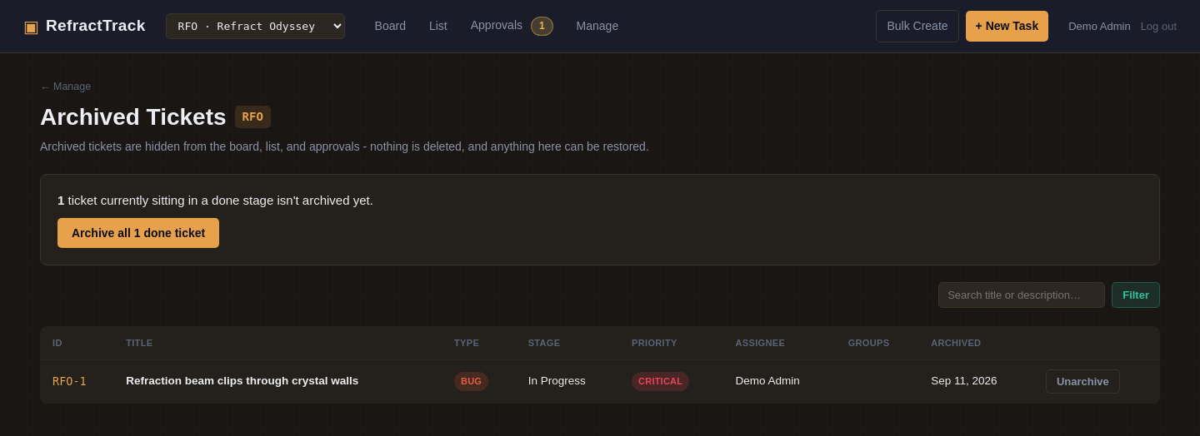This screenshot has width=1200, height=436.
Task: Open the RFO Refract Odyssey project dropdown
Action: [x=255, y=26]
